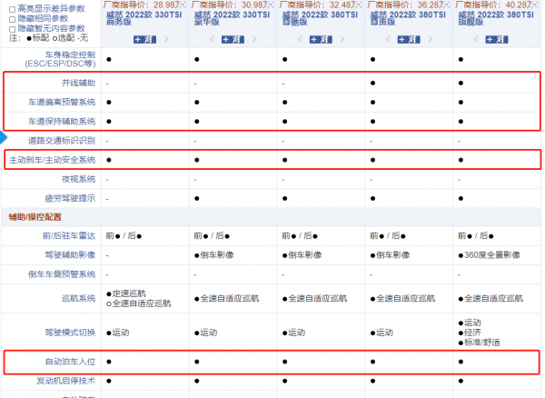Move 330TSI 豪华版 column right with arrow

(254, 39)
